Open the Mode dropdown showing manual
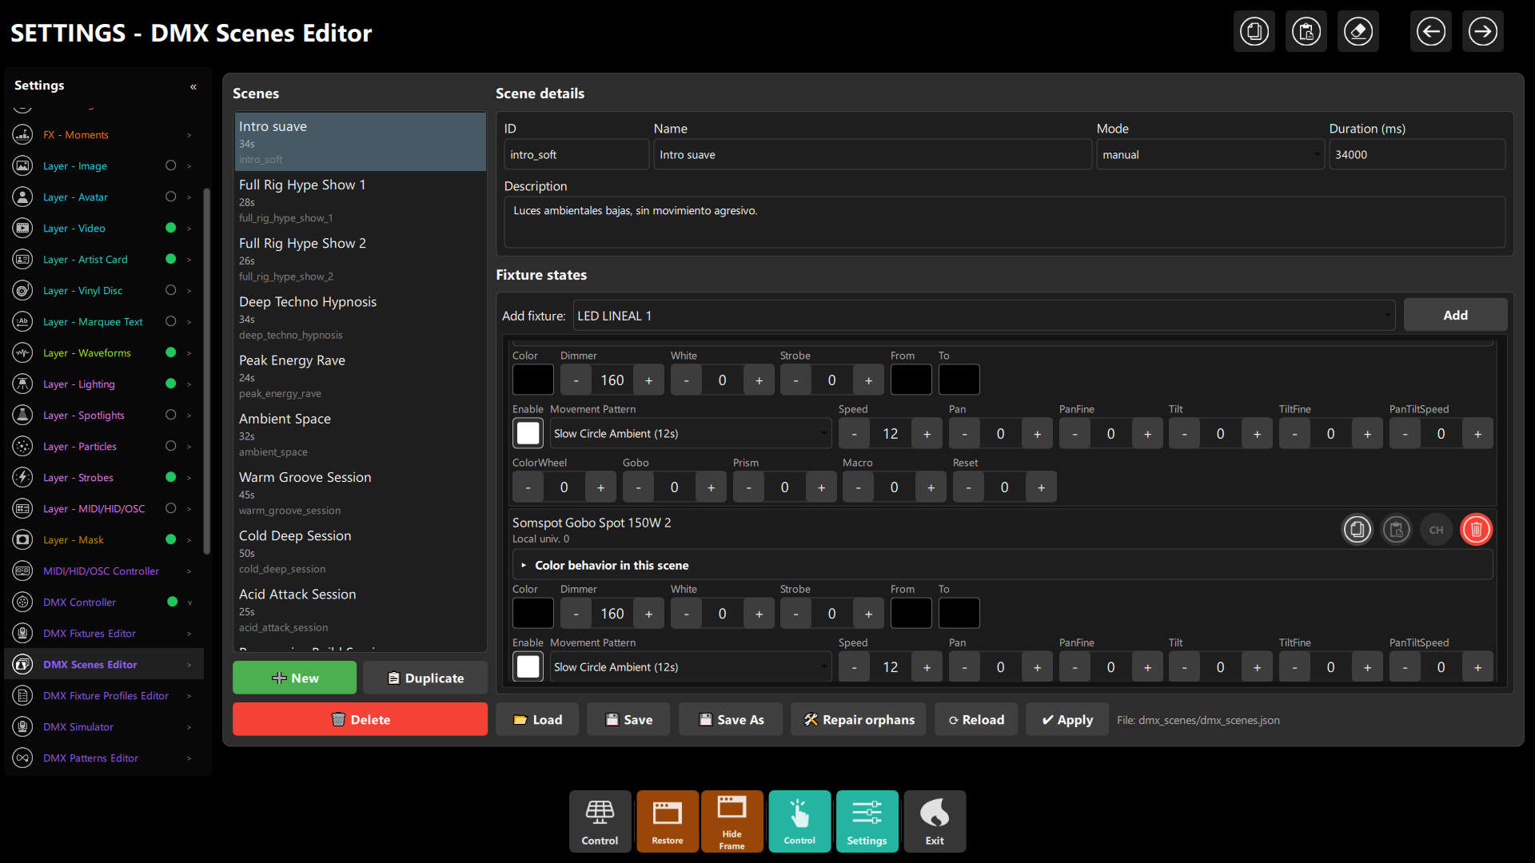This screenshot has width=1535, height=863. pos(1211,155)
